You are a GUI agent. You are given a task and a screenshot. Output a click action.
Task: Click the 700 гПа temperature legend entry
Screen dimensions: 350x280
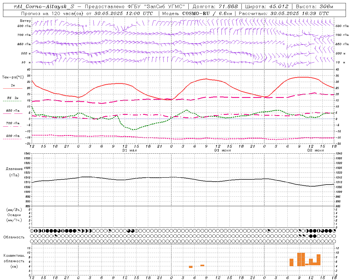click(x=13, y=123)
